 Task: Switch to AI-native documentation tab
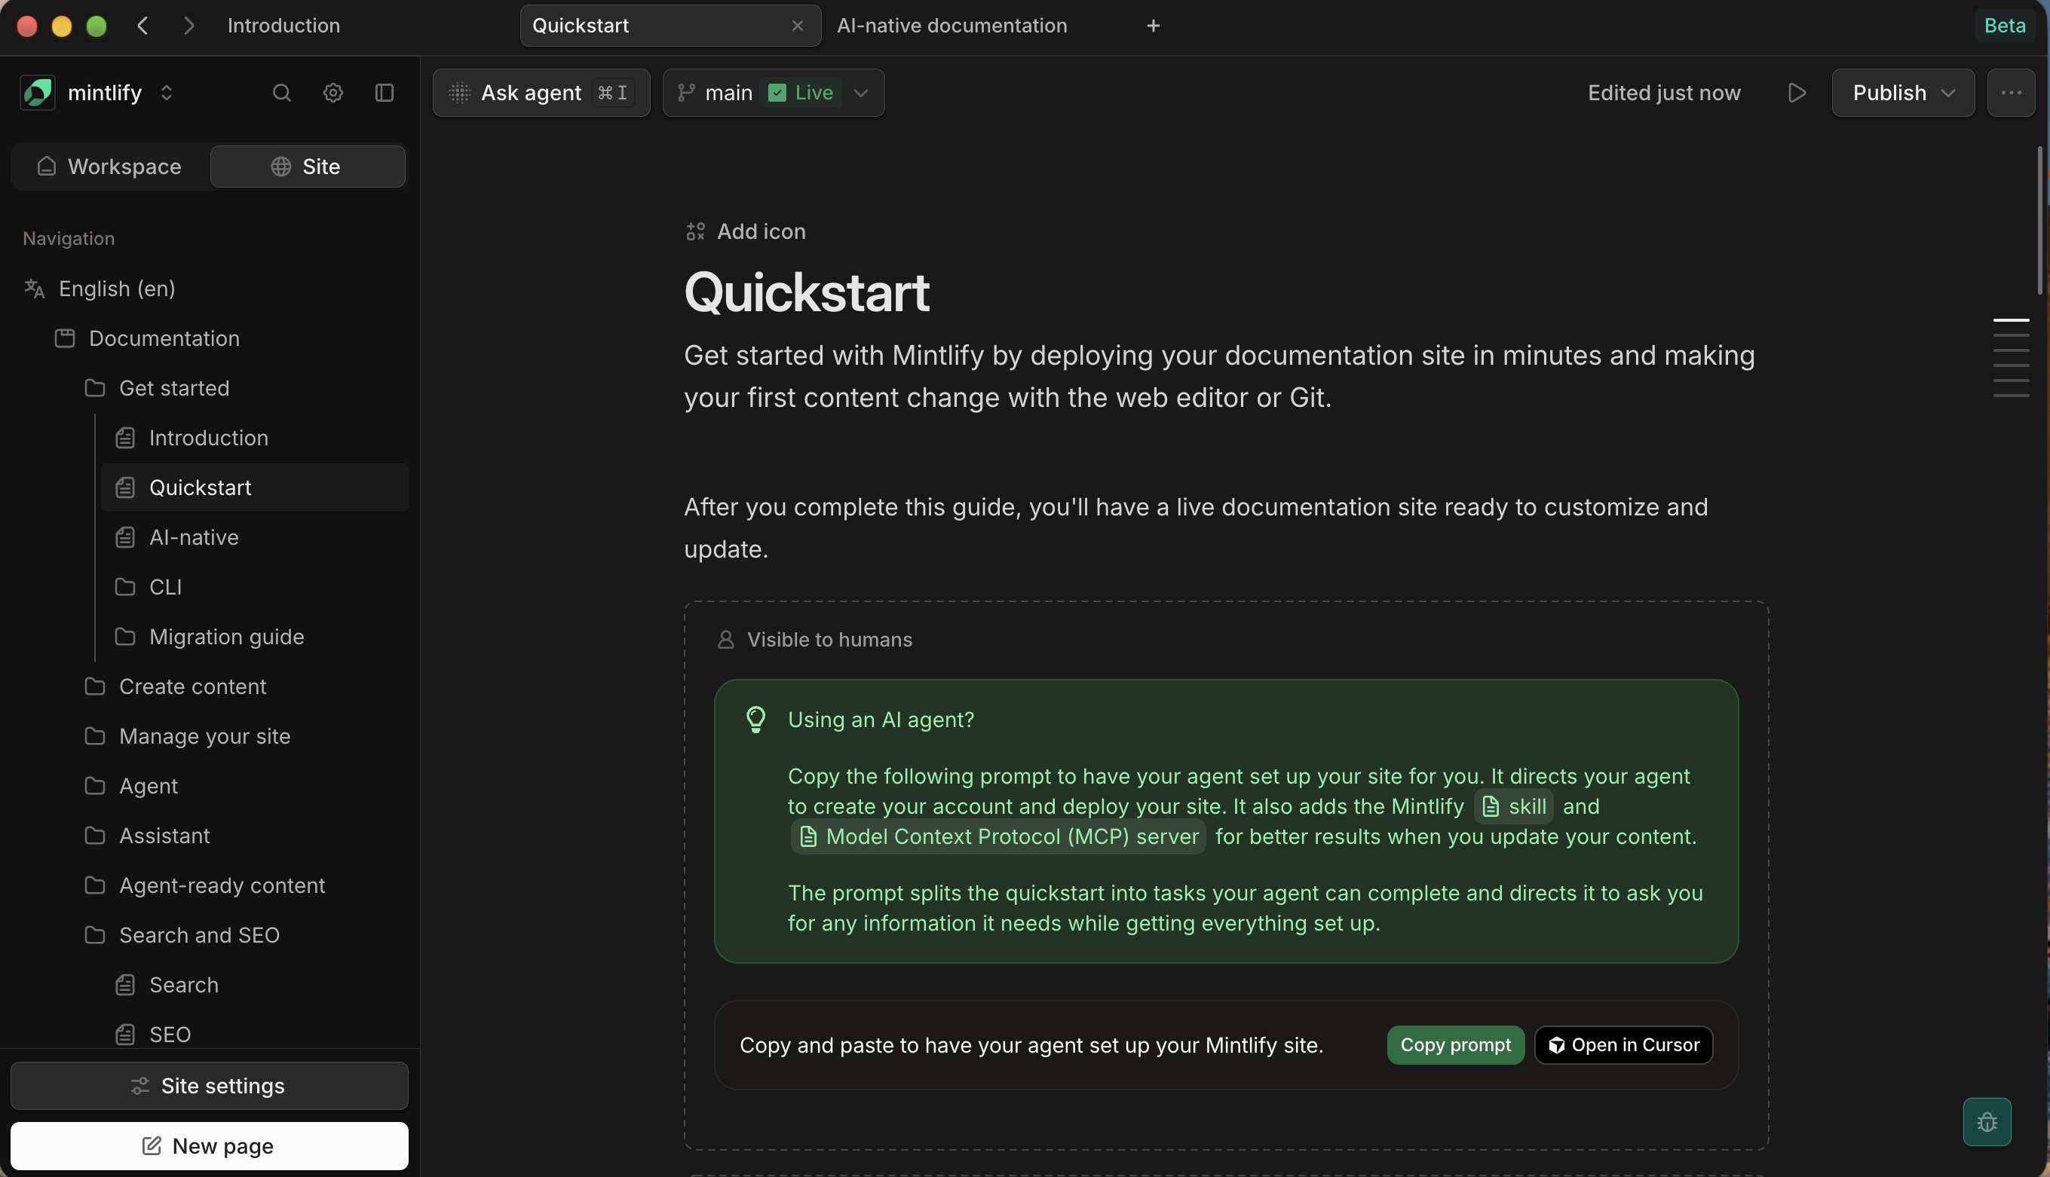(x=951, y=26)
